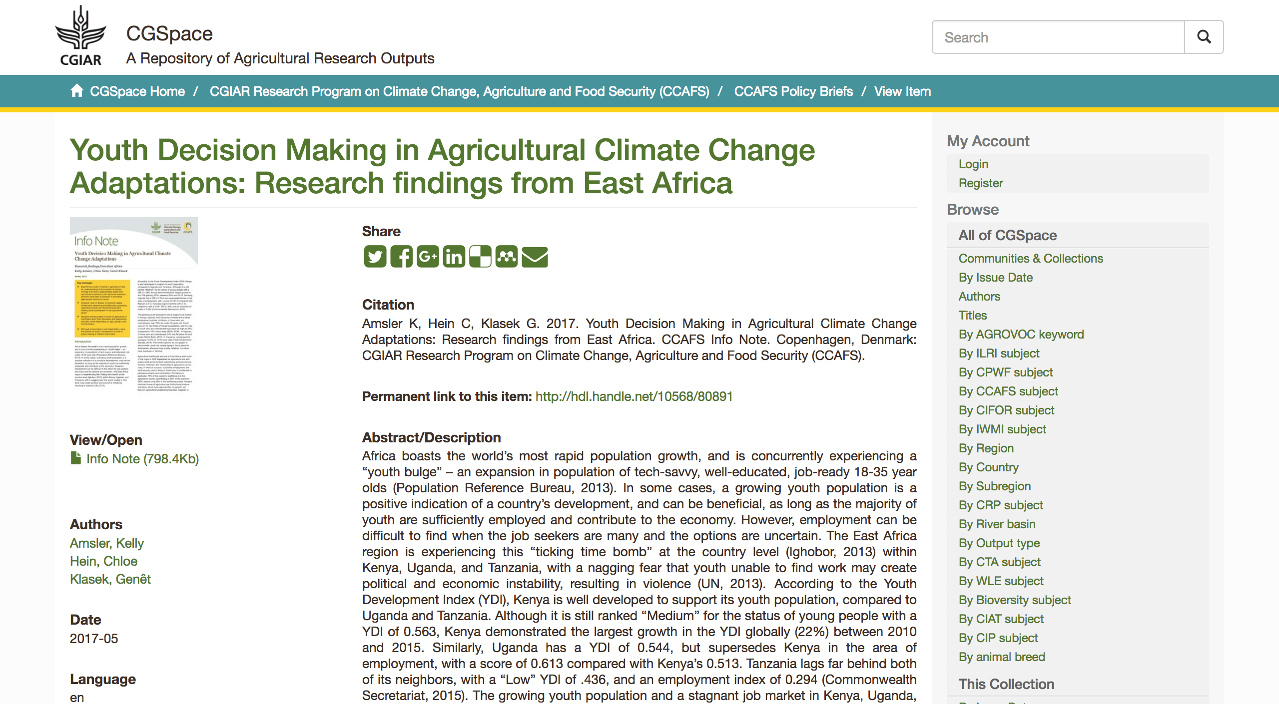Go to CGSpace Home breadcrumb
The height and width of the screenshot is (704, 1279).
pos(137,91)
